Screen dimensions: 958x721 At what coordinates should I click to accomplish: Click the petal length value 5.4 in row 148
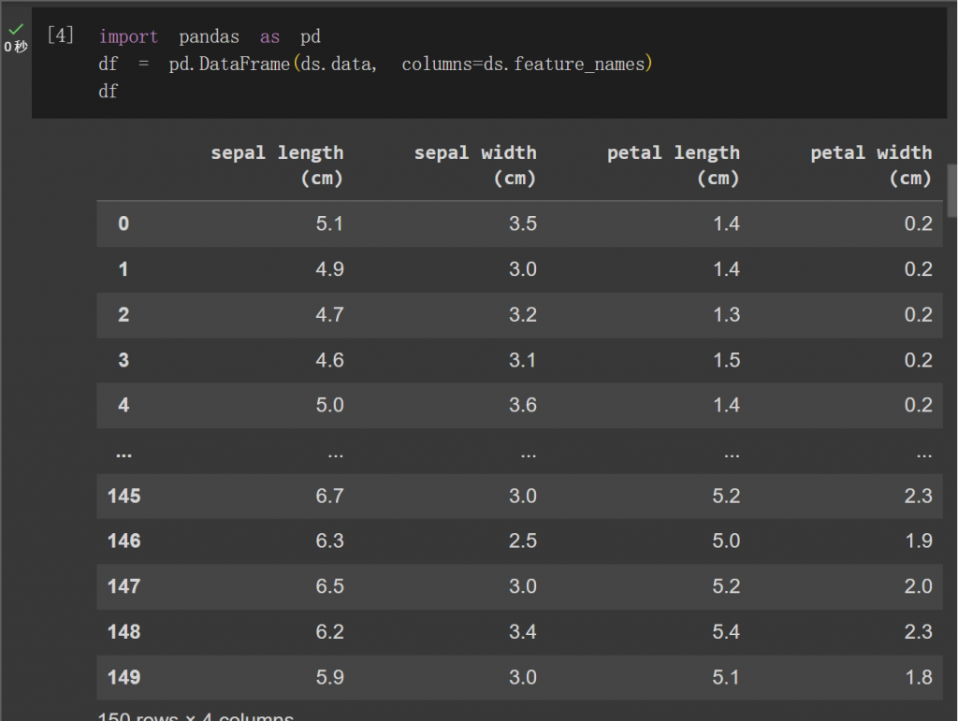click(x=726, y=631)
